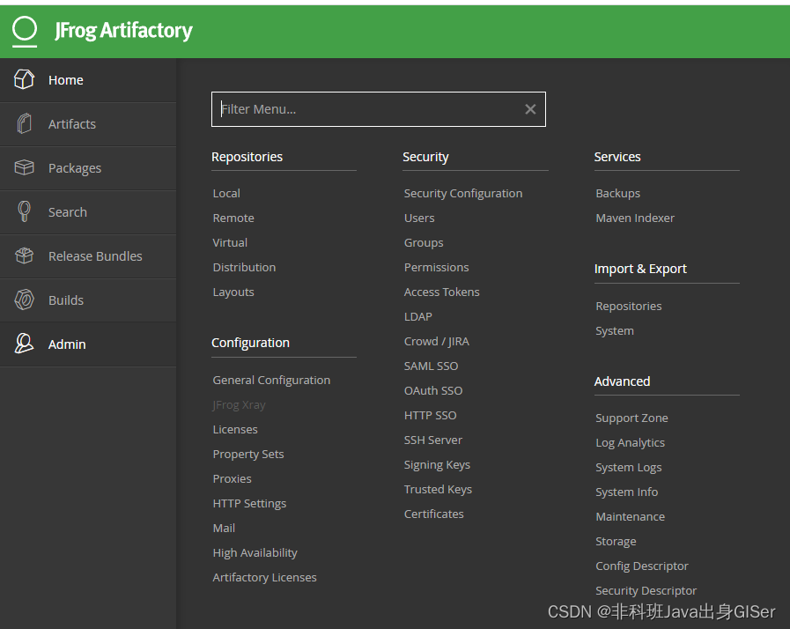Click the Search magnifier icon in sidebar

(24, 211)
